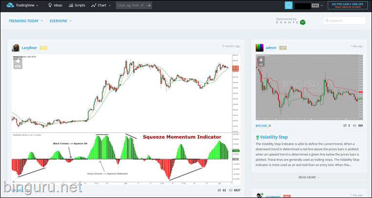This screenshot has width=372, height=198.
Task: Open the Trending Today filter dropdown
Action: (25, 21)
